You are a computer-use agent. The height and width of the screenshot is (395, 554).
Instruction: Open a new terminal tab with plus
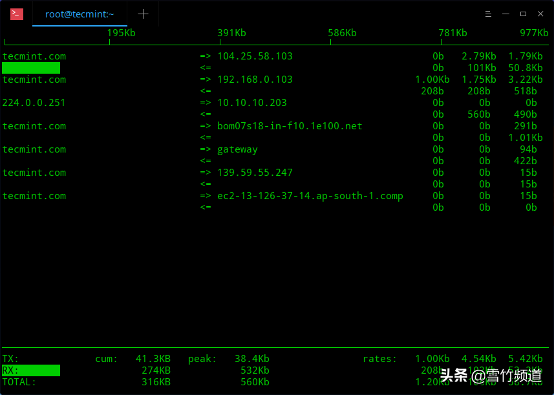(x=143, y=14)
